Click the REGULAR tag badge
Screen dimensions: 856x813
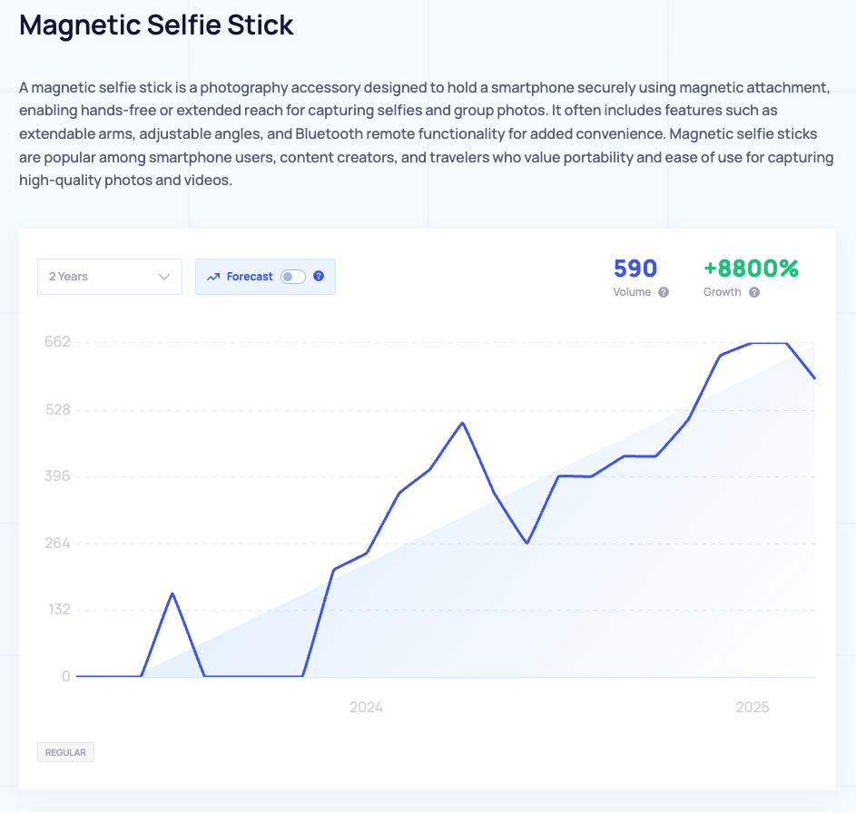click(65, 752)
